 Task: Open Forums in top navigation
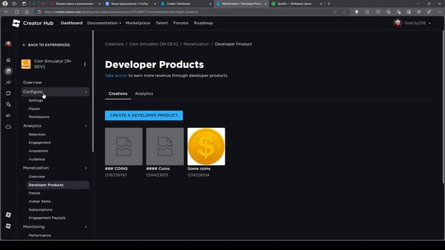pos(181,23)
